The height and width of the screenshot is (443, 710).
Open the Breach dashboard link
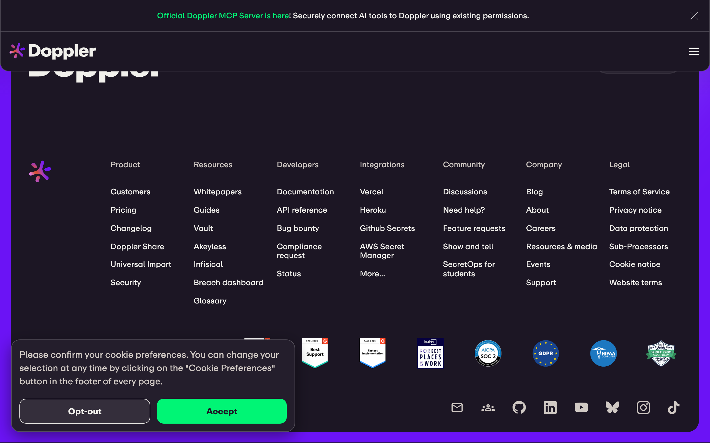[228, 282]
